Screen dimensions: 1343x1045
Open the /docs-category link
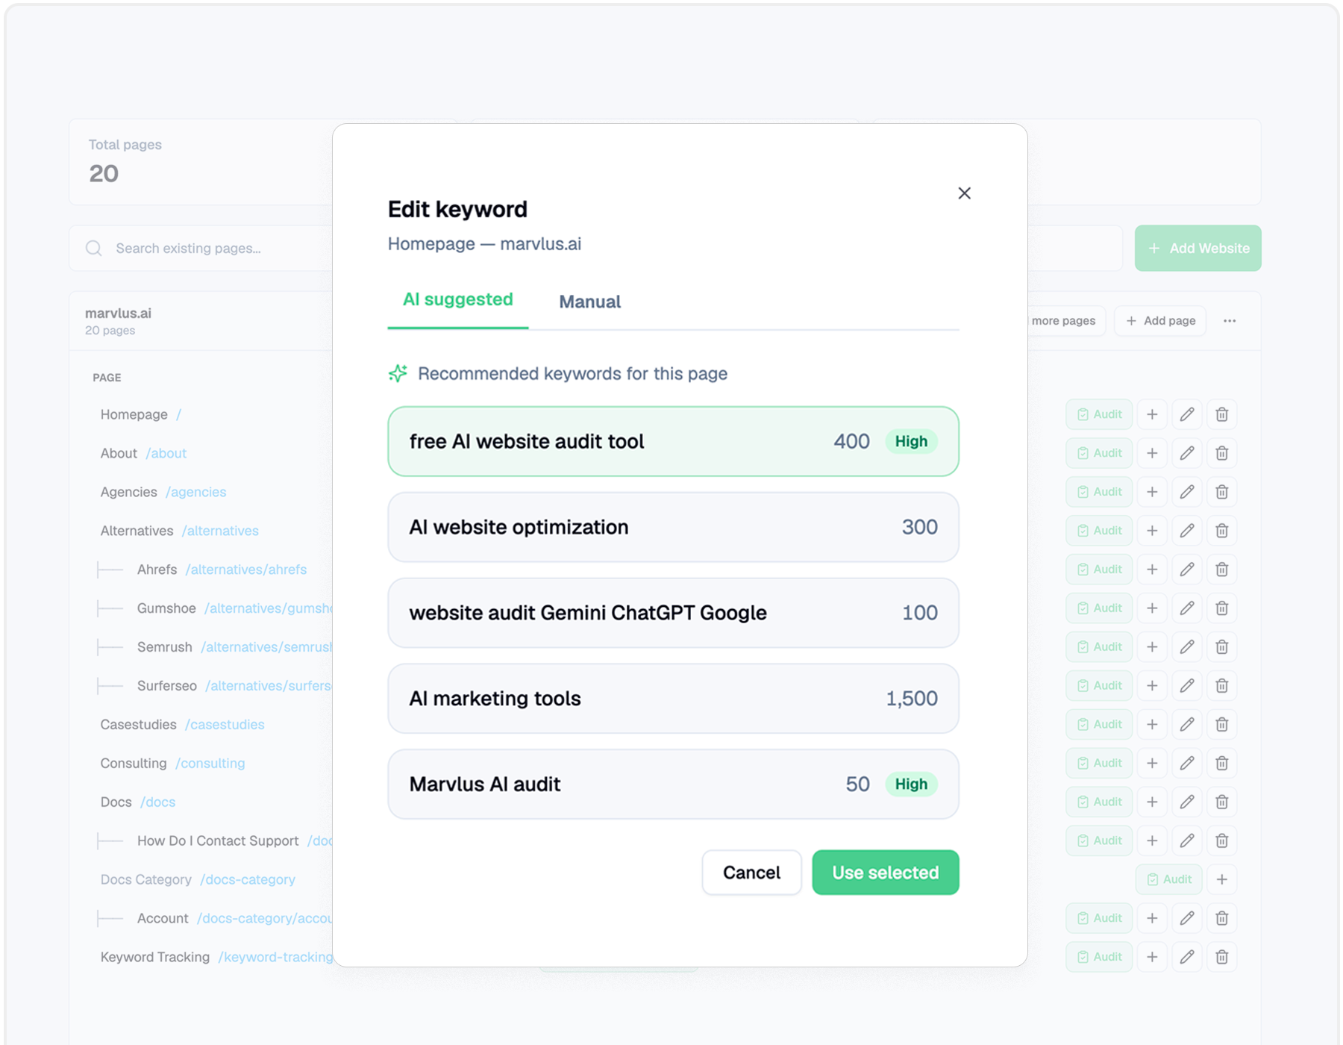tap(248, 879)
